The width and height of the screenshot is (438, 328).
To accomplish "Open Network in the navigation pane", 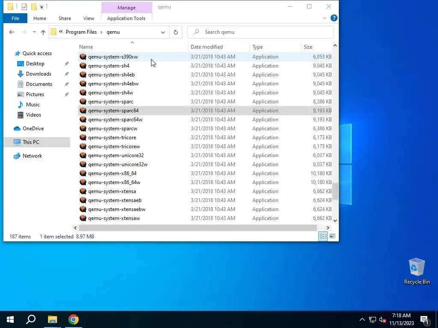I will coord(32,155).
